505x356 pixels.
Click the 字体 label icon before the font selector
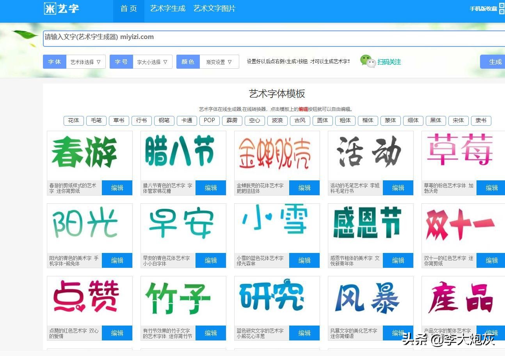tap(54, 61)
